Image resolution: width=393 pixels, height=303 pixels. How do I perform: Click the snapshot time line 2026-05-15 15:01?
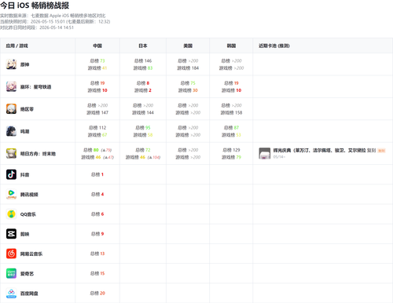[55, 21]
